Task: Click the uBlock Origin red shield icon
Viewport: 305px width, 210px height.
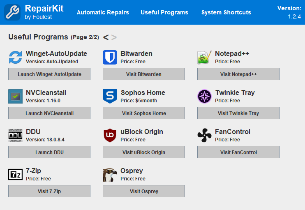Action: coord(110,136)
